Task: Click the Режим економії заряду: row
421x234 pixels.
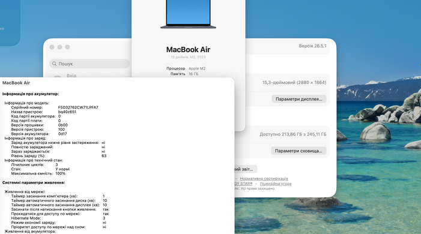Action: 58,223
